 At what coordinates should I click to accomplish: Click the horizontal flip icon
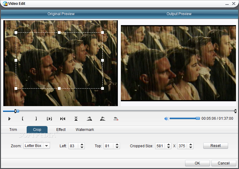(63, 119)
